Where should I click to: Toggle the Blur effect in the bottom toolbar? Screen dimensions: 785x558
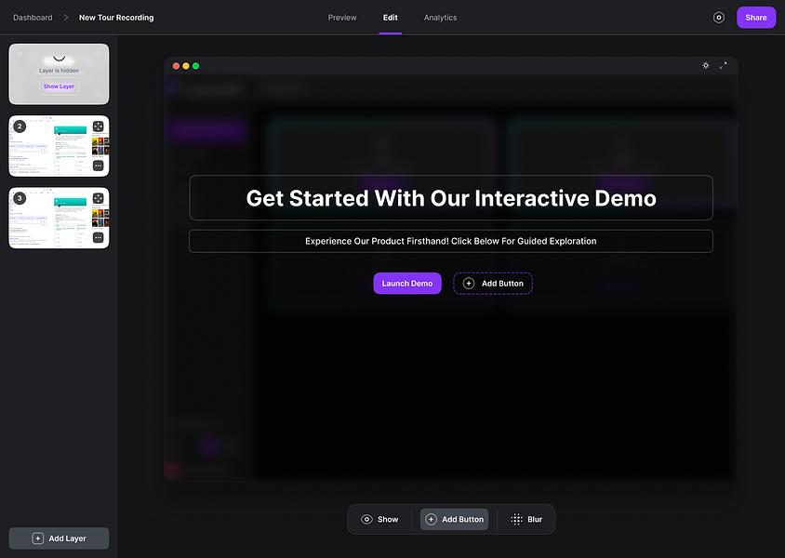click(526, 519)
